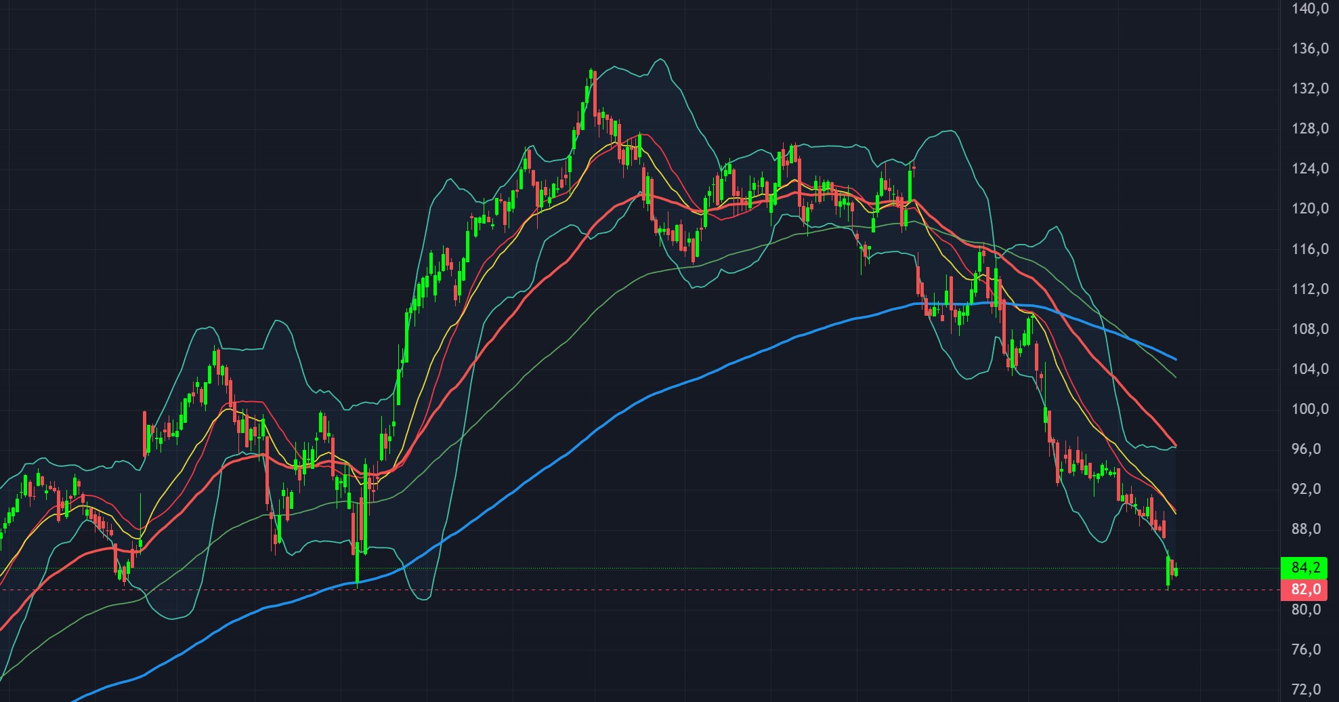The image size is (1339, 702).
Task: Click the red 82,0 price level label
Action: [x=1304, y=590]
